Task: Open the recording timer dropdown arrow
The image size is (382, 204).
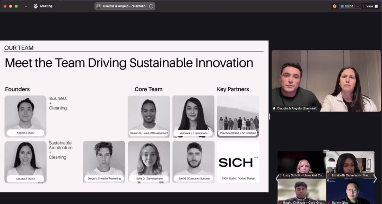Action: coord(358,6)
